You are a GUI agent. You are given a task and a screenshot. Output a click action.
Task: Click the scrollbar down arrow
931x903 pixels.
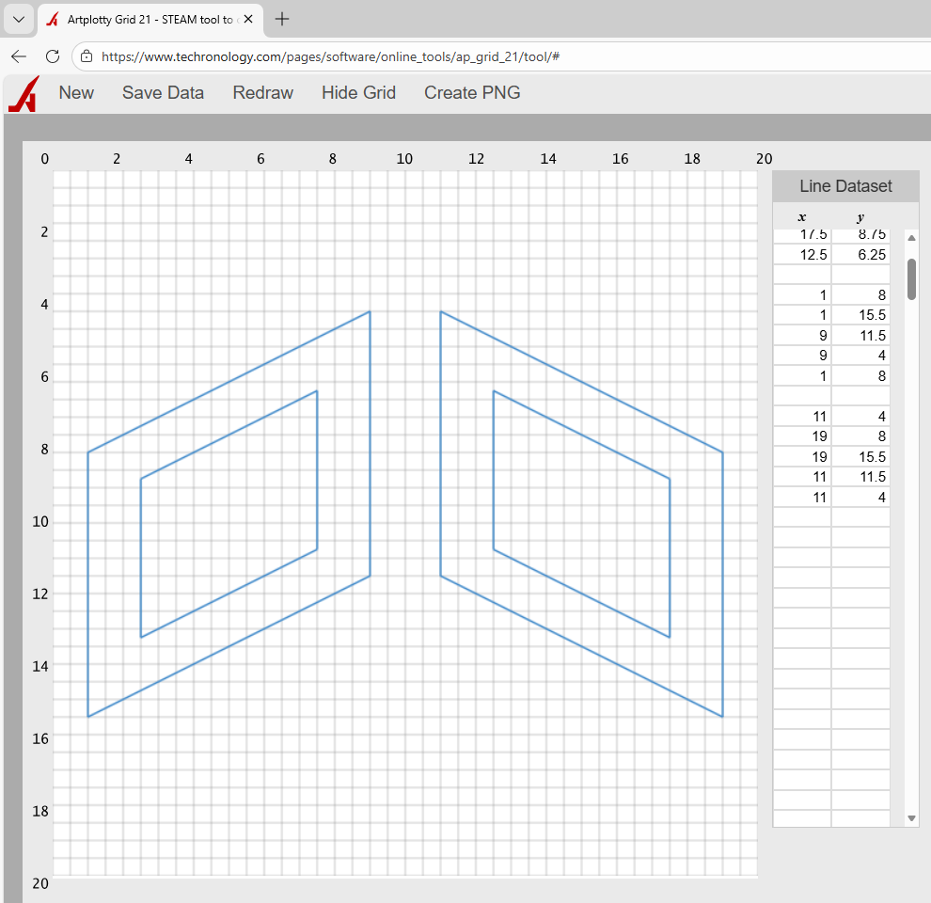pyautogui.click(x=910, y=817)
